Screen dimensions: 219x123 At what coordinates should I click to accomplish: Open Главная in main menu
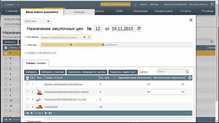[x=12, y=11]
